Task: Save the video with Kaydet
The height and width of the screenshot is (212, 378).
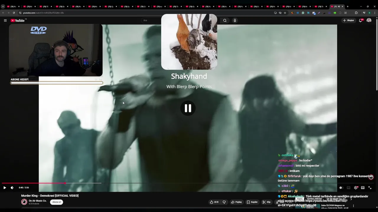Action: coord(252,202)
